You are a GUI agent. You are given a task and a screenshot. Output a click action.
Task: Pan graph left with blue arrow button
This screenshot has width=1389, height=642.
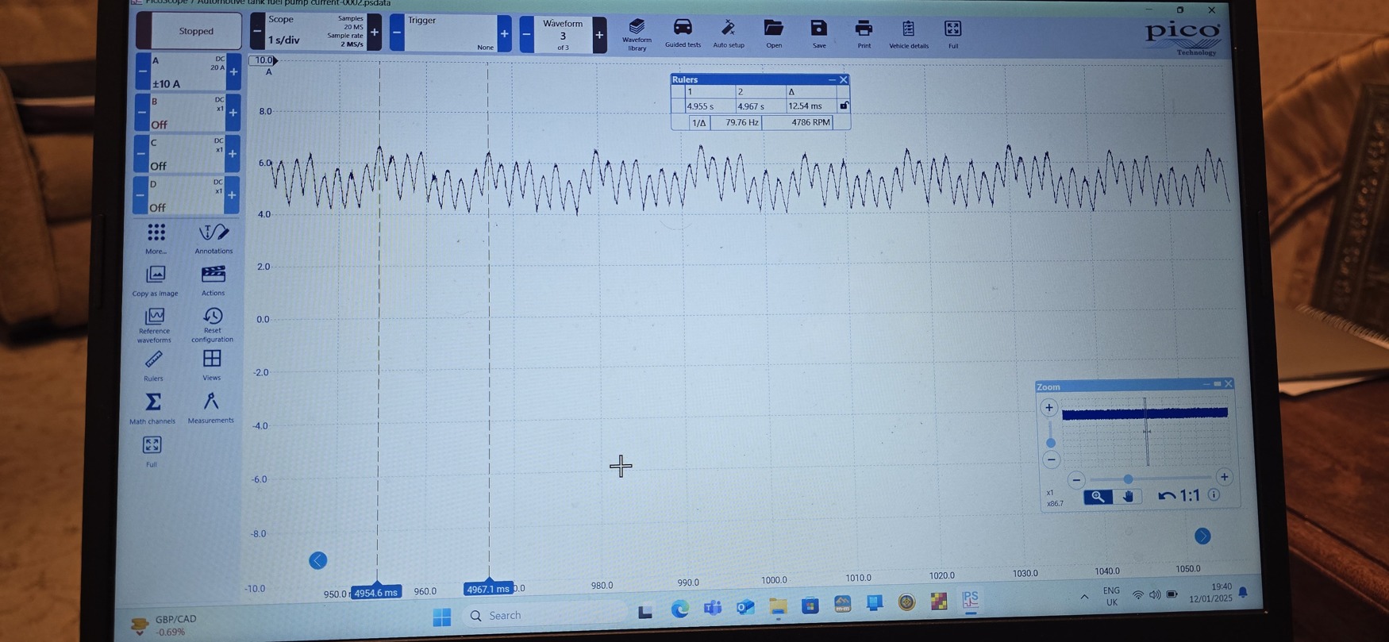(x=317, y=560)
